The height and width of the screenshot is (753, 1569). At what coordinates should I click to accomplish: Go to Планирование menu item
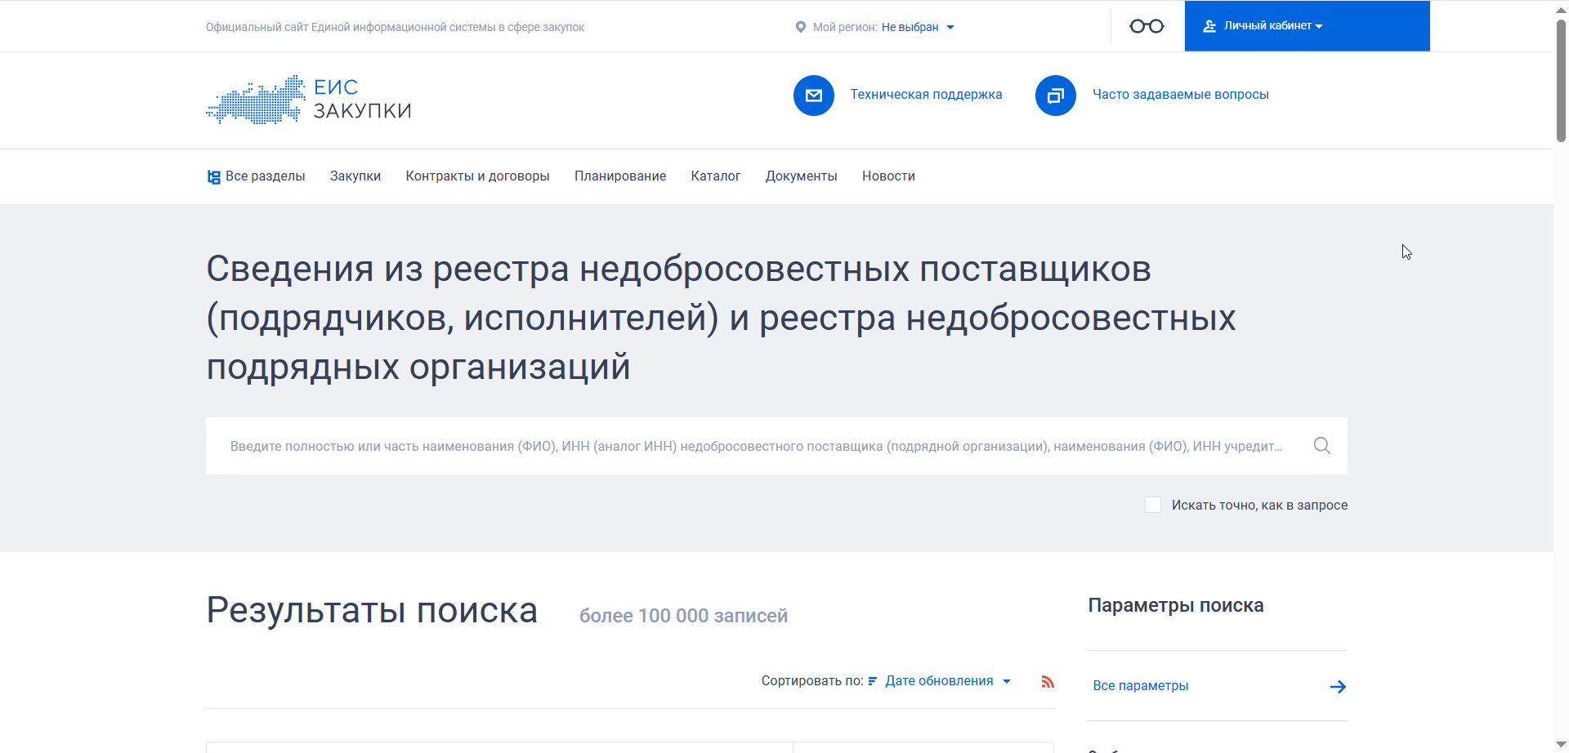point(620,176)
